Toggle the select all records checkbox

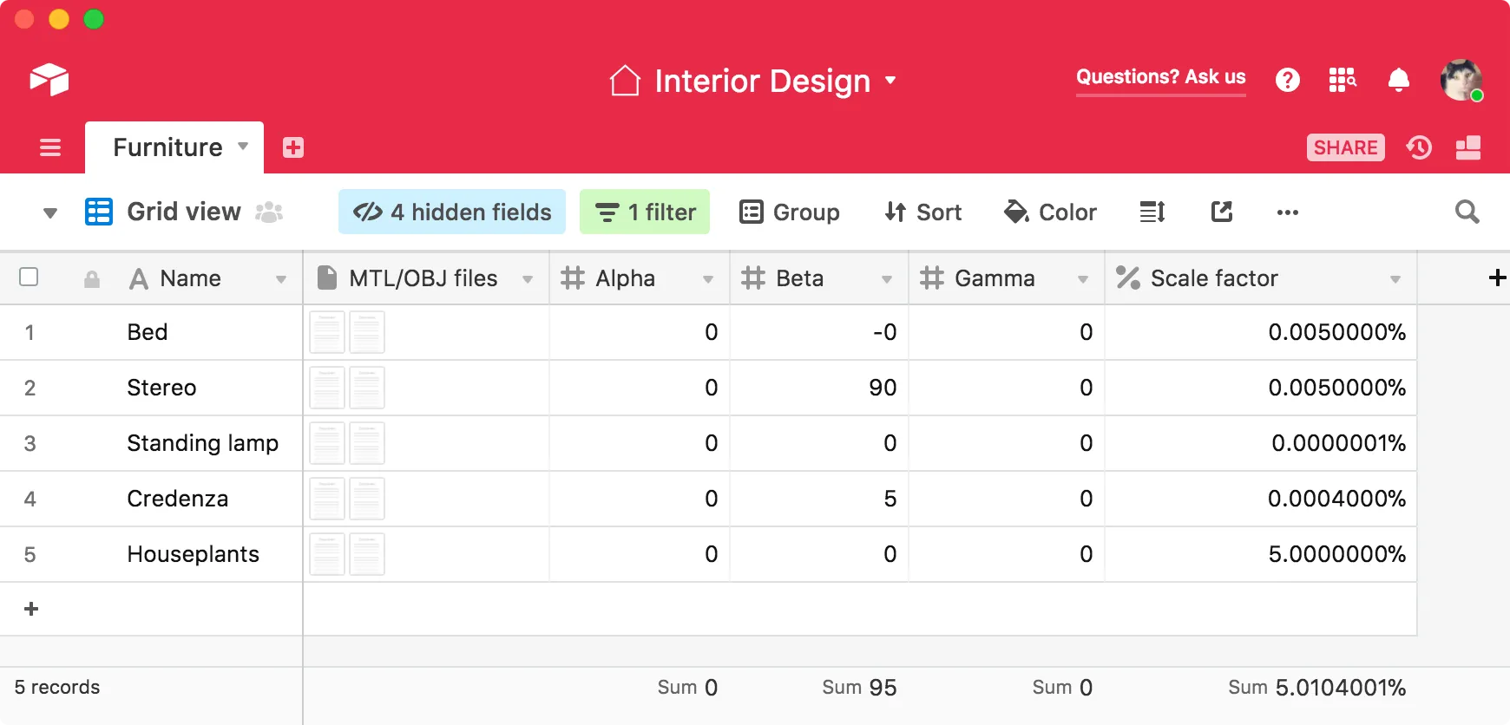[x=29, y=277]
